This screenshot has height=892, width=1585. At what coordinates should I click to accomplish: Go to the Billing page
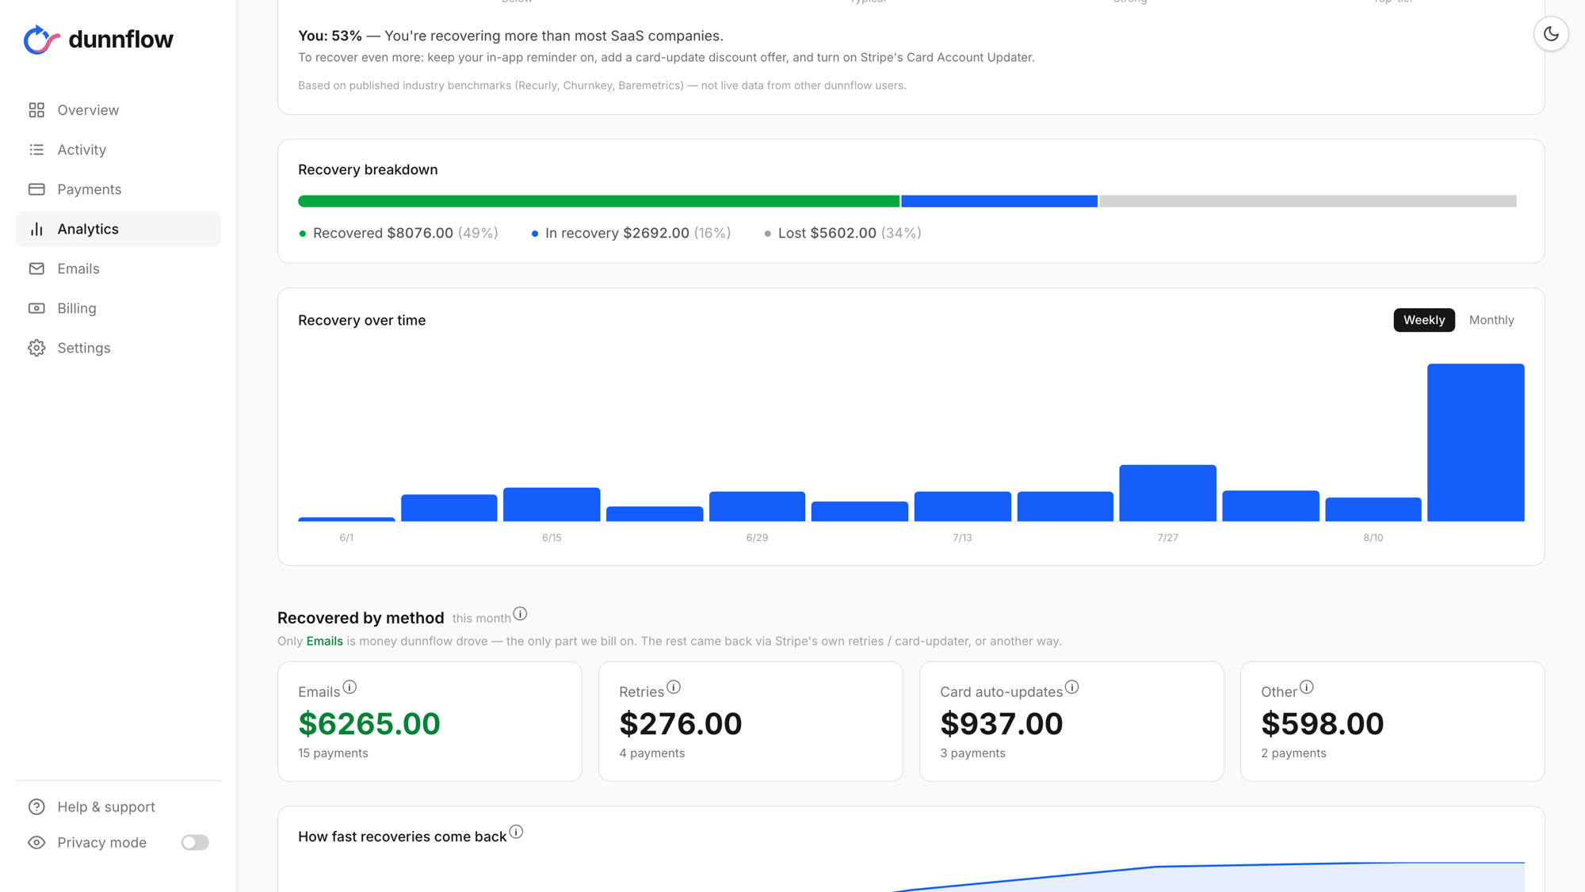tap(118, 308)
